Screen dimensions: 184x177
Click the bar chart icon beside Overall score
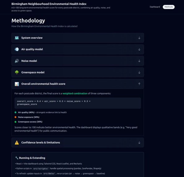pos(17,84)
